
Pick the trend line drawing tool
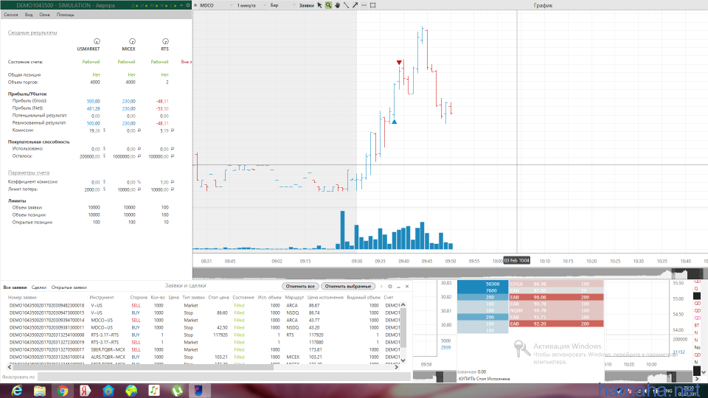click(x=346, y=5)
